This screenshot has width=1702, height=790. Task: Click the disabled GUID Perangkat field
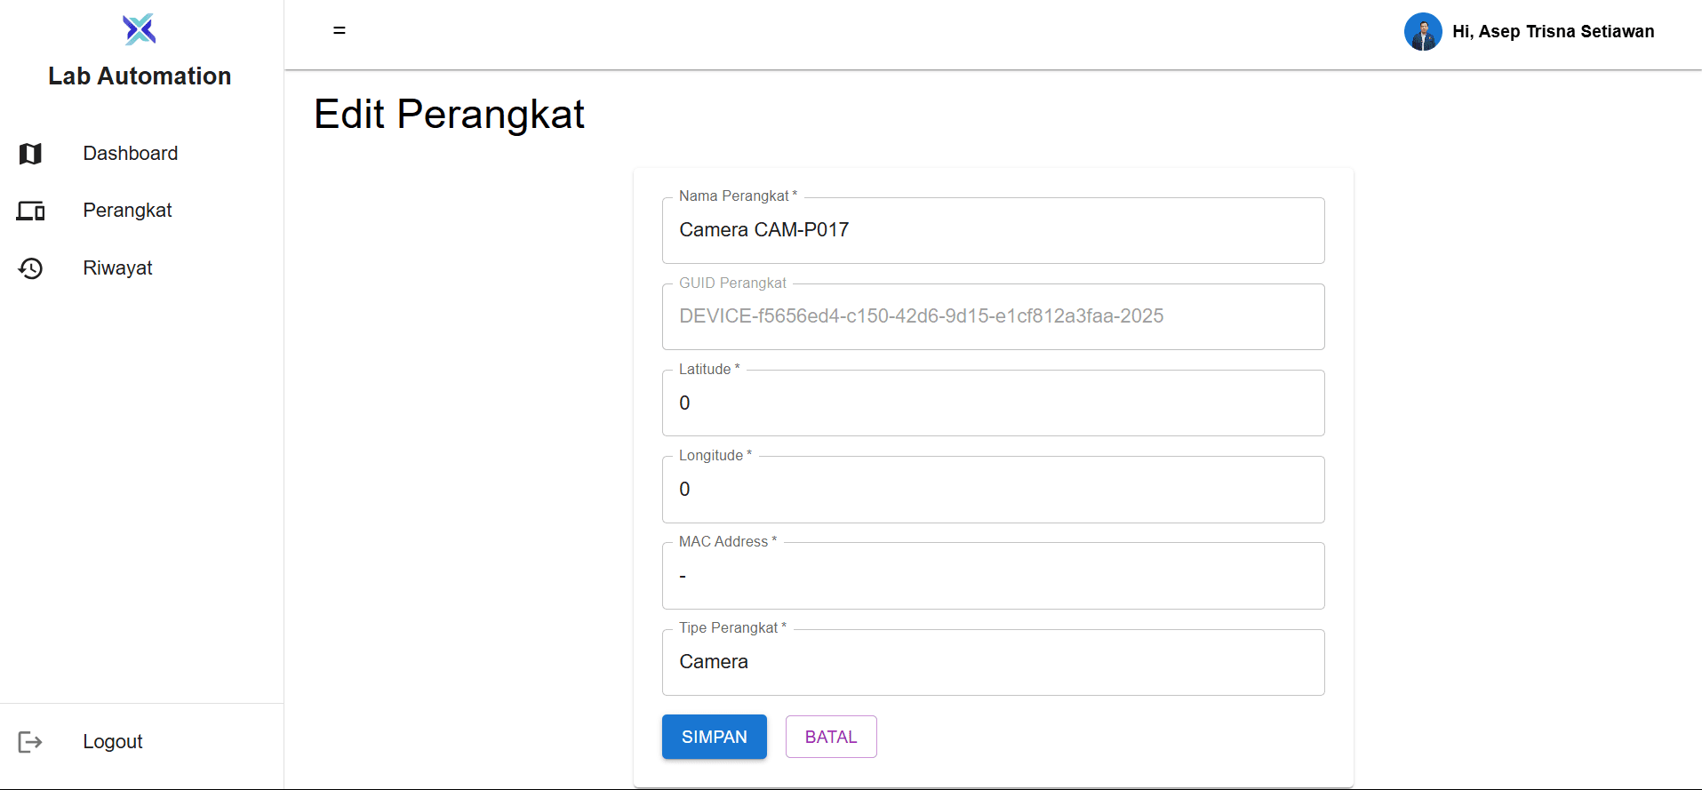tap(993, 316)
